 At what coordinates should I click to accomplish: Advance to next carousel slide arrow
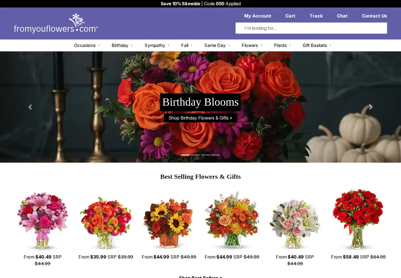[x=371, y=107]
